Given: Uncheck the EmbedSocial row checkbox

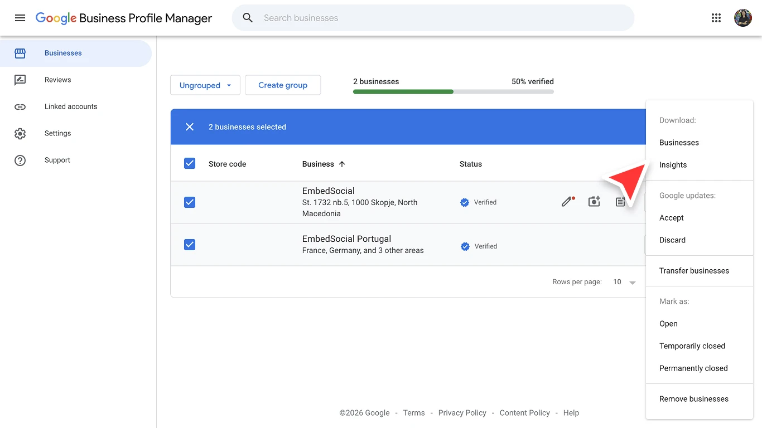Looking at the screenshot, I should (190, 202).
